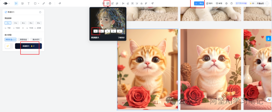The image size is (272, 112).
Task: Select the pencil drawing tool
Action: coord(44,3)
